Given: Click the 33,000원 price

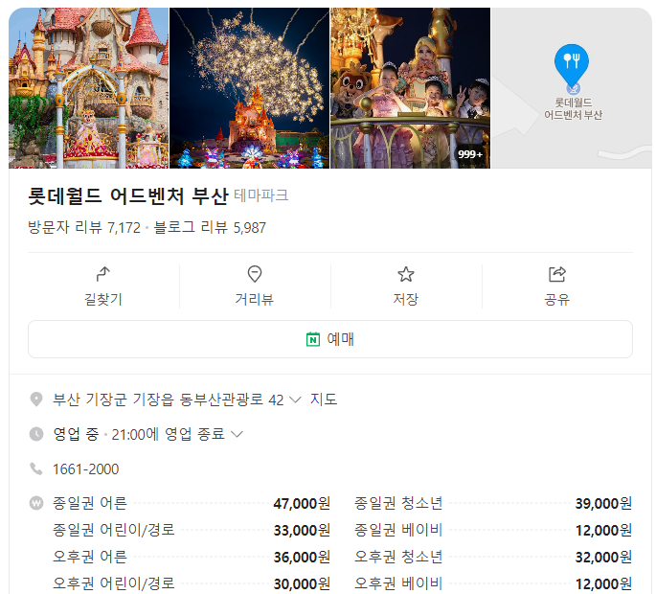Looking at the screenshot, I should [302, 531].
